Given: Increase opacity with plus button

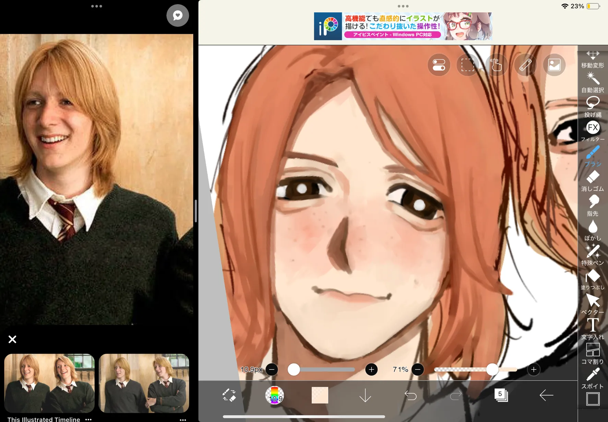Looking at the screenshot, I should pyautogui.click(x=534, y=370).
